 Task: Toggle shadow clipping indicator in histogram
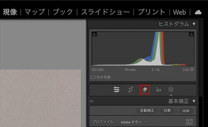coord(94,34)
